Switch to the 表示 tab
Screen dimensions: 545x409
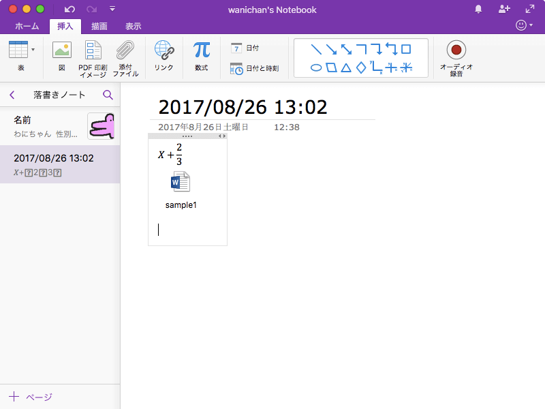point(133,27)
